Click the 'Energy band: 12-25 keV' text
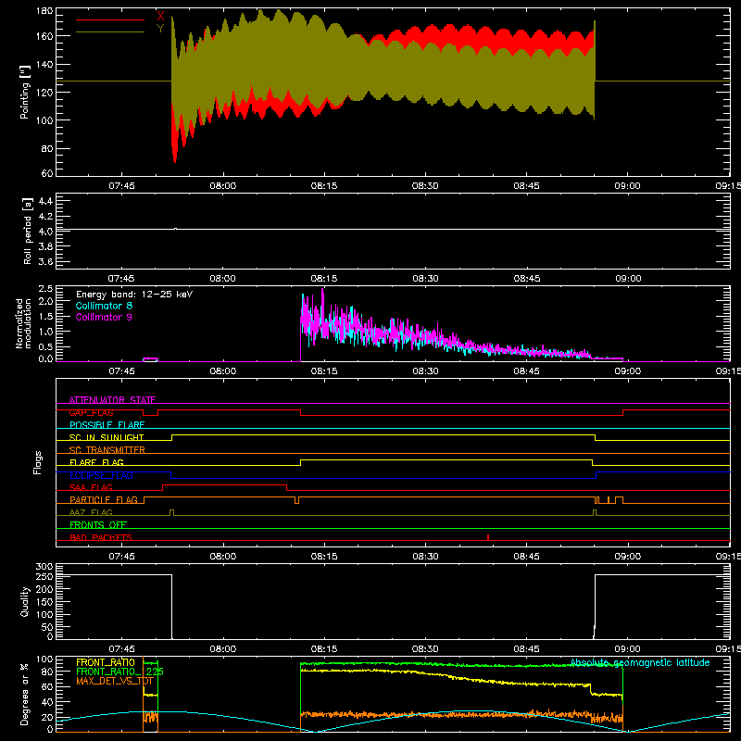The image size is (741, 741). pos(134,295)
